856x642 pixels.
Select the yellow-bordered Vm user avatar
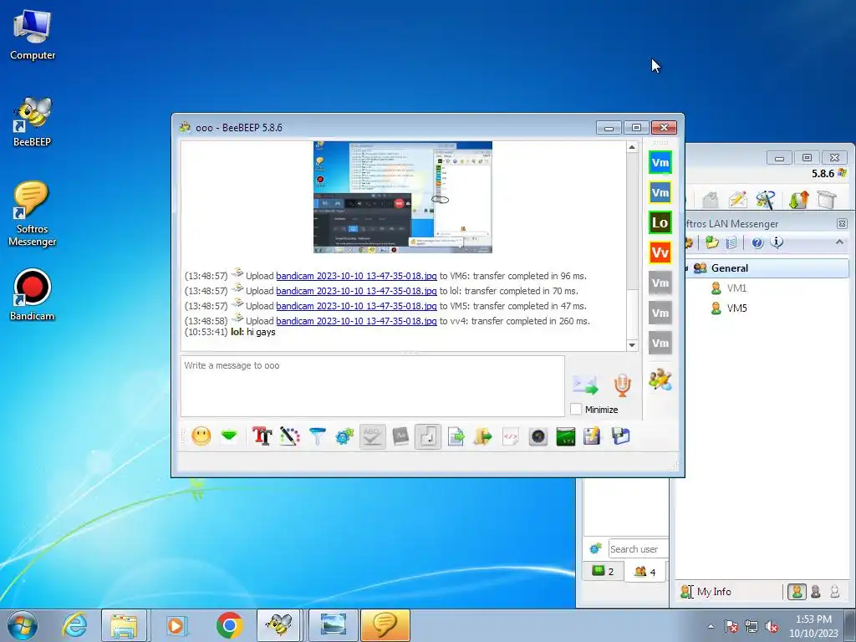click(660, 193)
